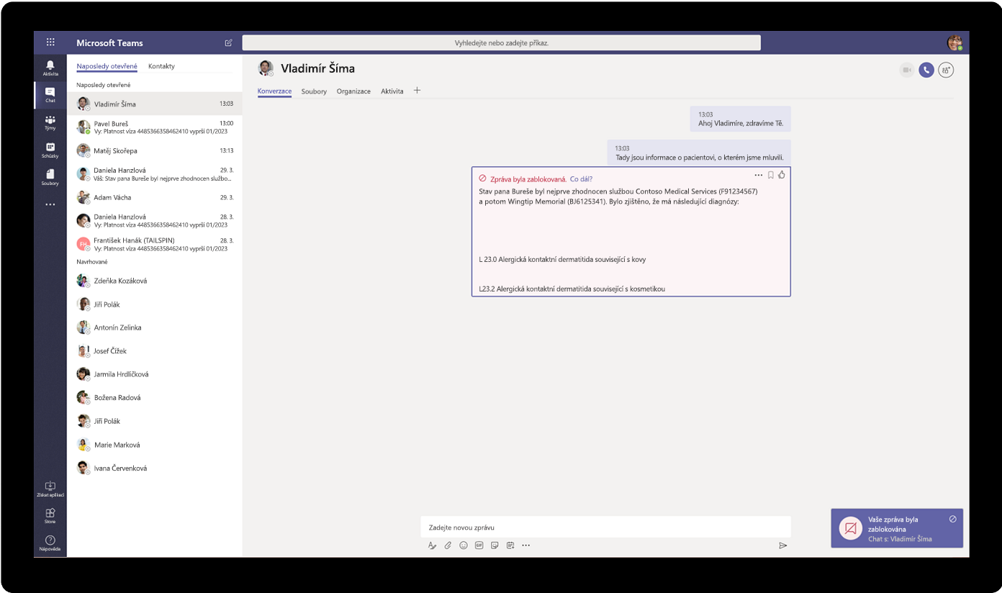The width and height of the screenshot is (1002, 593).
Task: Open the Store icon
Action: 50,516
